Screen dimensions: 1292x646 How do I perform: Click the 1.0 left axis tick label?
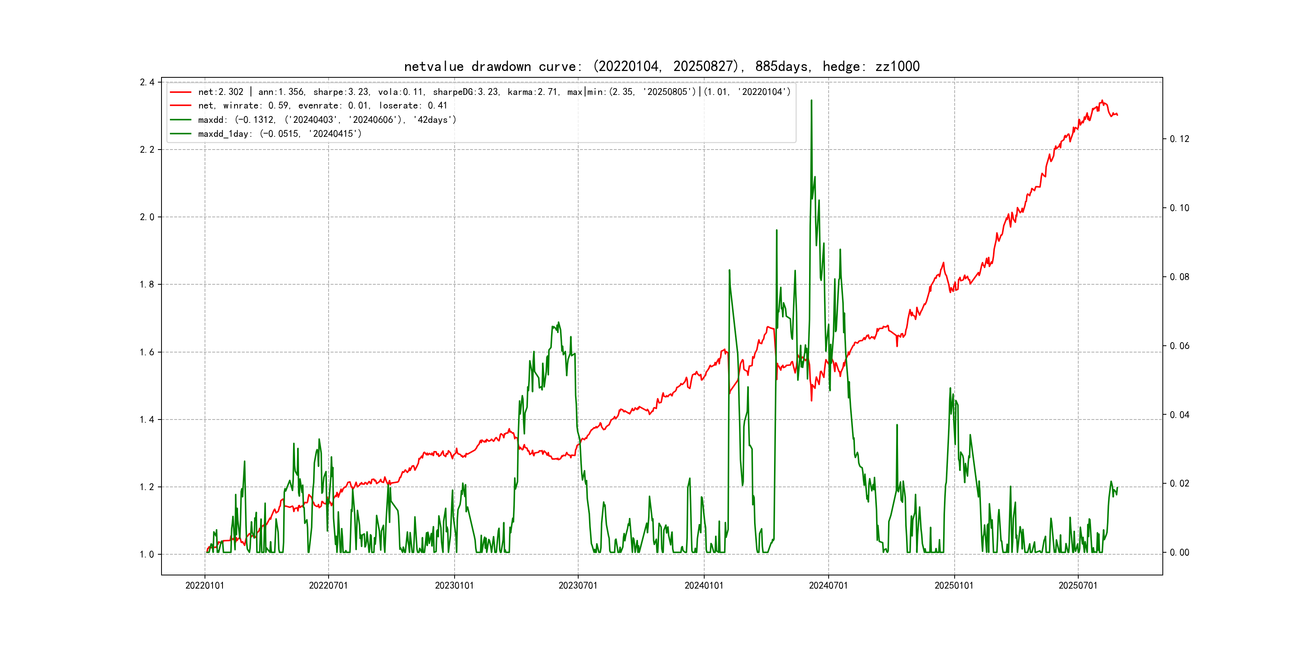click(147, 554)
